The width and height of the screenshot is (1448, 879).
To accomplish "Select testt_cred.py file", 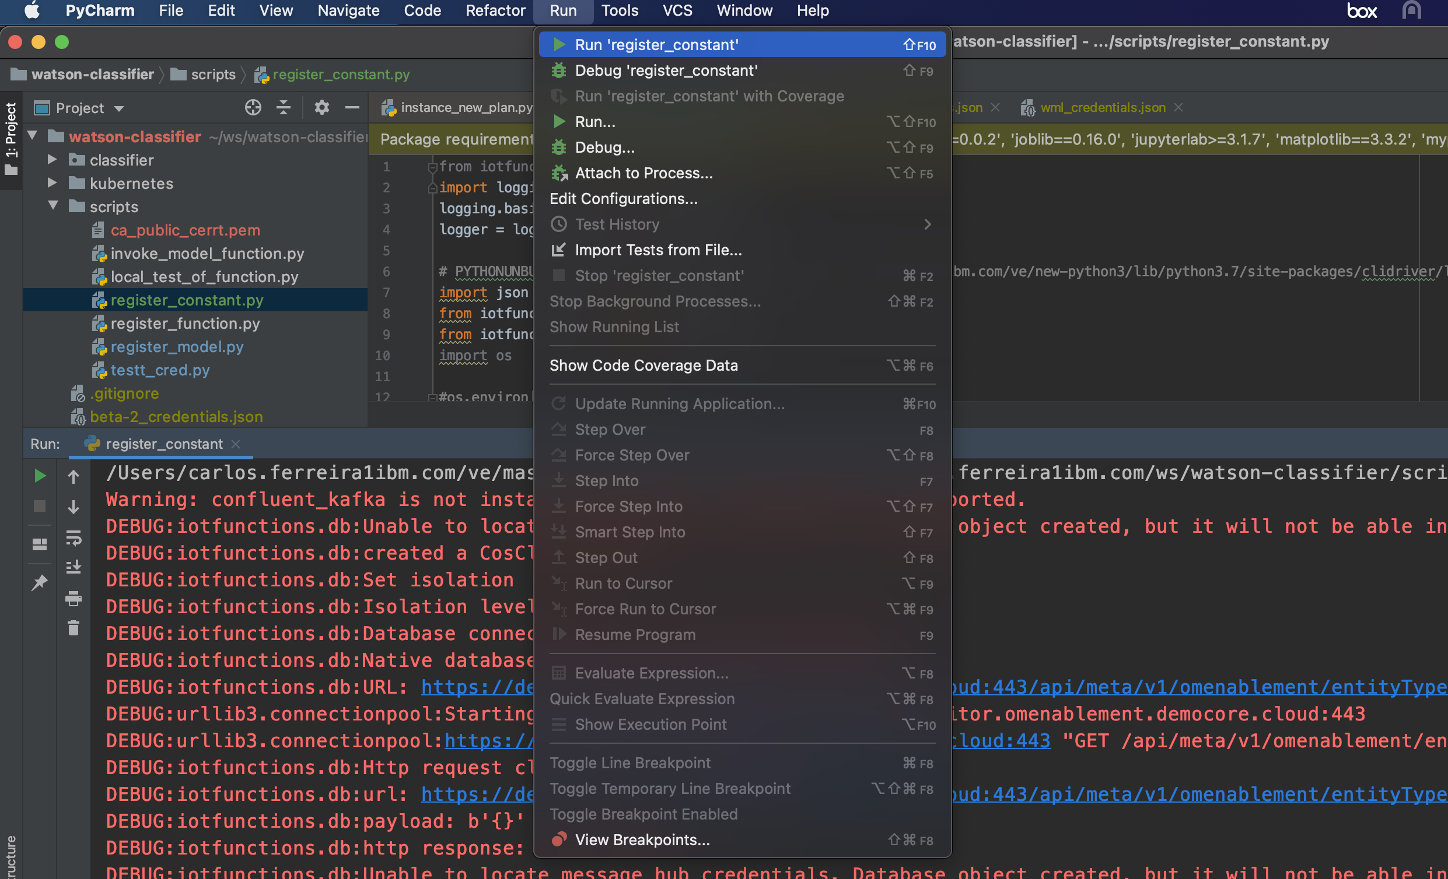I will pyautogui.click(x=159, y=370).
